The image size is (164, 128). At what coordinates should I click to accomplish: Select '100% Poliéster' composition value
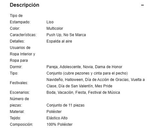59,124
